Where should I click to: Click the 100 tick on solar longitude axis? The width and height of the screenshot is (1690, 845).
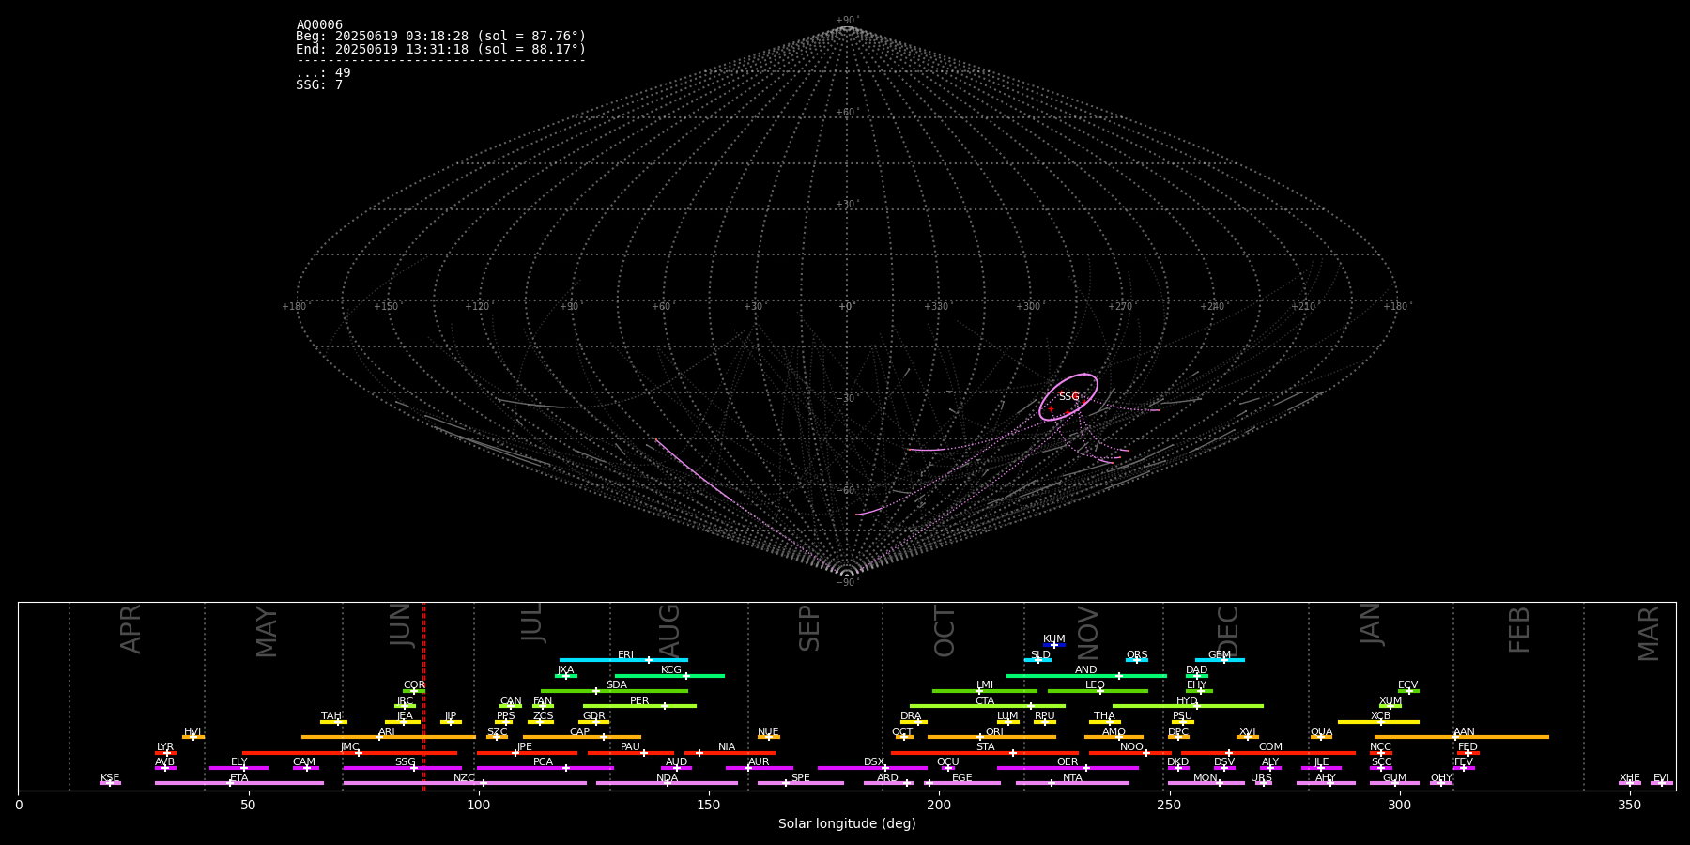478,805
